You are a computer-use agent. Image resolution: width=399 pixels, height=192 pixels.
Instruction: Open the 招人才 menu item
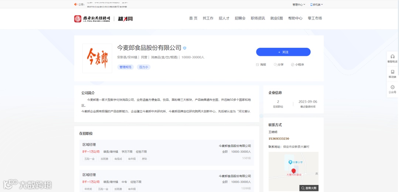tap(224, 18)
